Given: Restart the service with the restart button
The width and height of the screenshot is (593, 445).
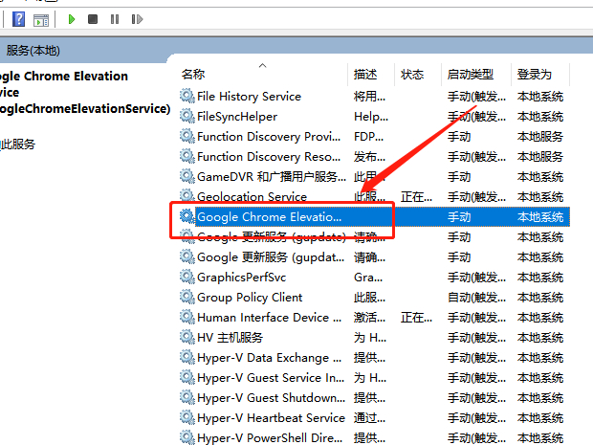Looking at the screenshot, I should tap(137, 19).
